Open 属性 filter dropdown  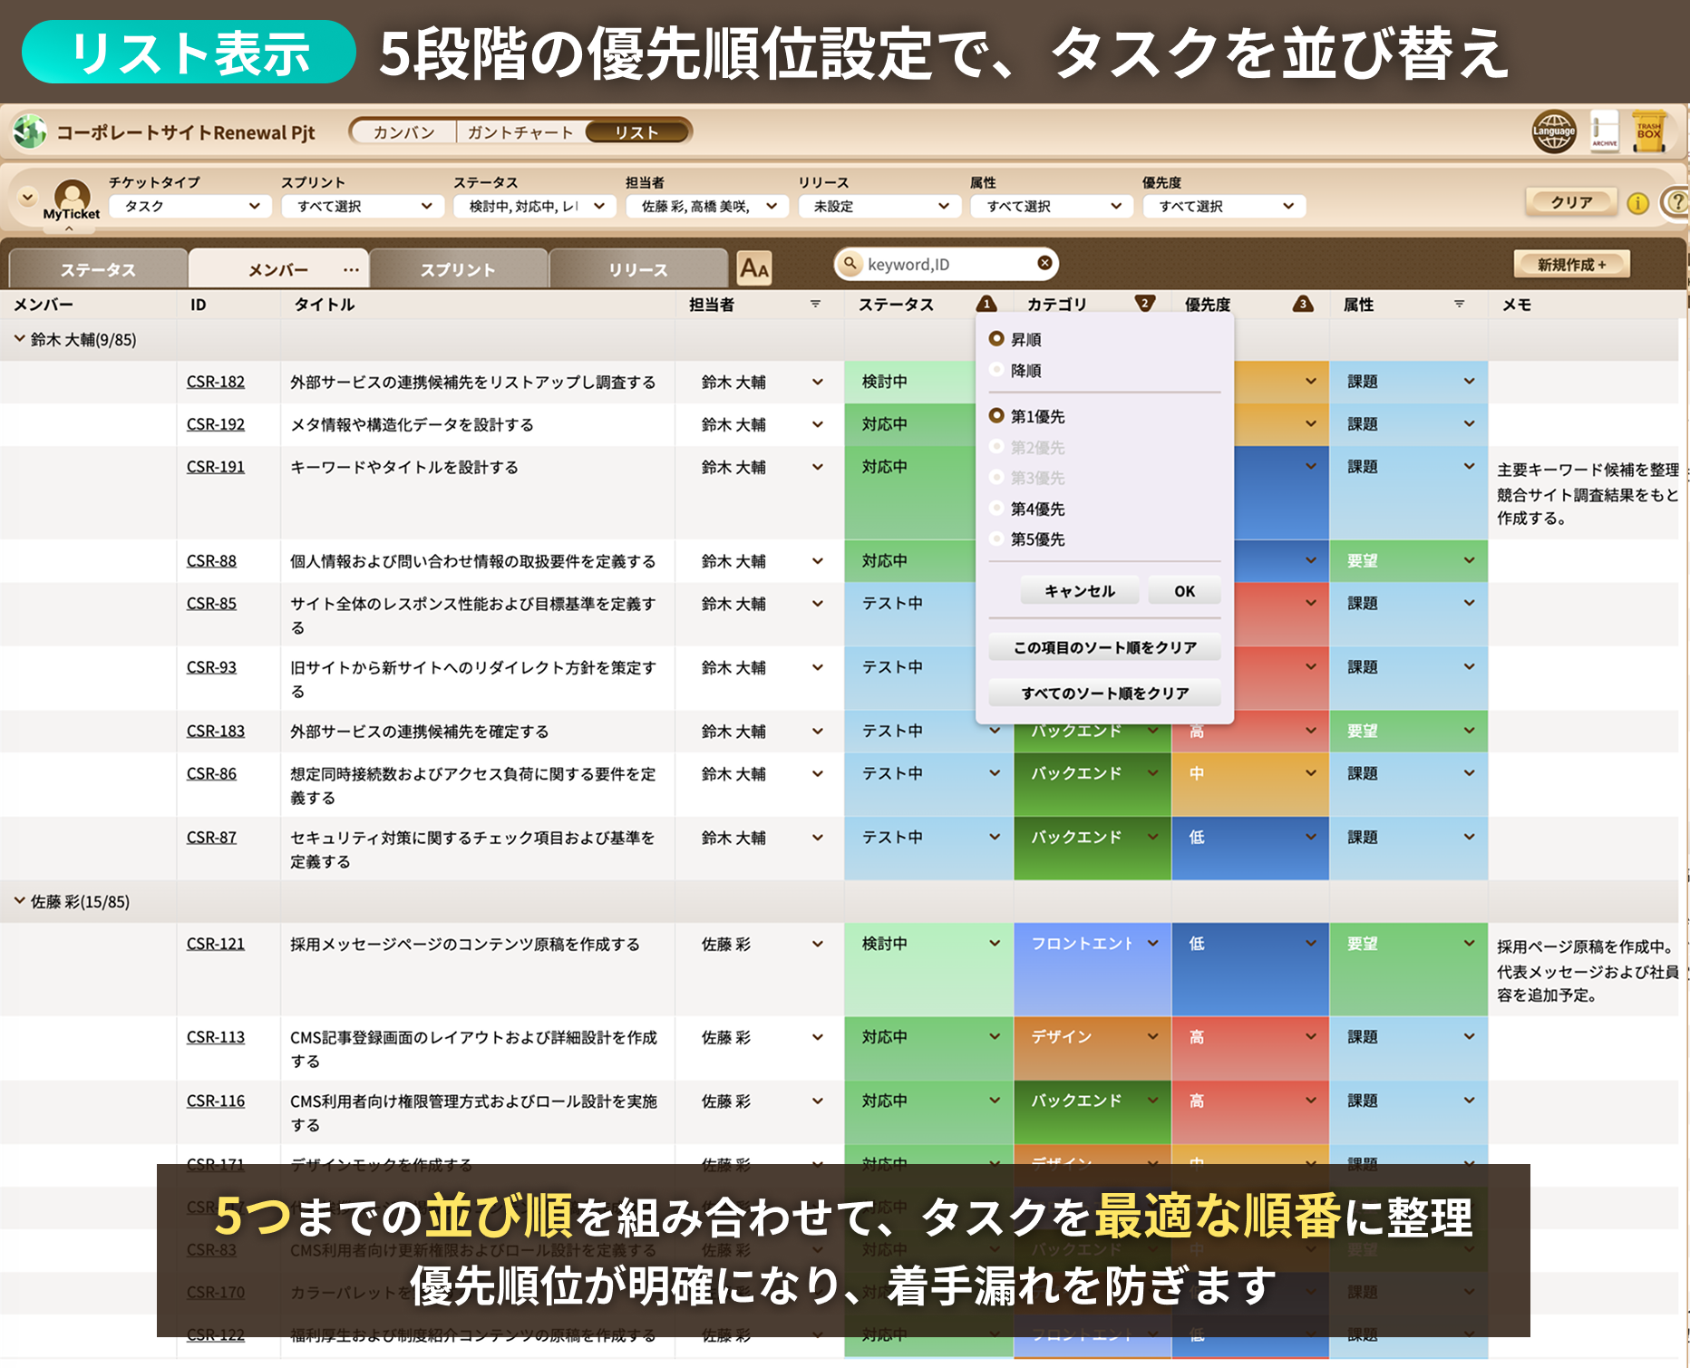1052,207
